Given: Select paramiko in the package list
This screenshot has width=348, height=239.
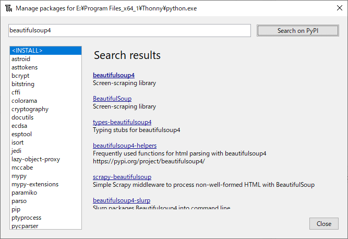Looking at the screenshot, I should click(x=46, y=193).
